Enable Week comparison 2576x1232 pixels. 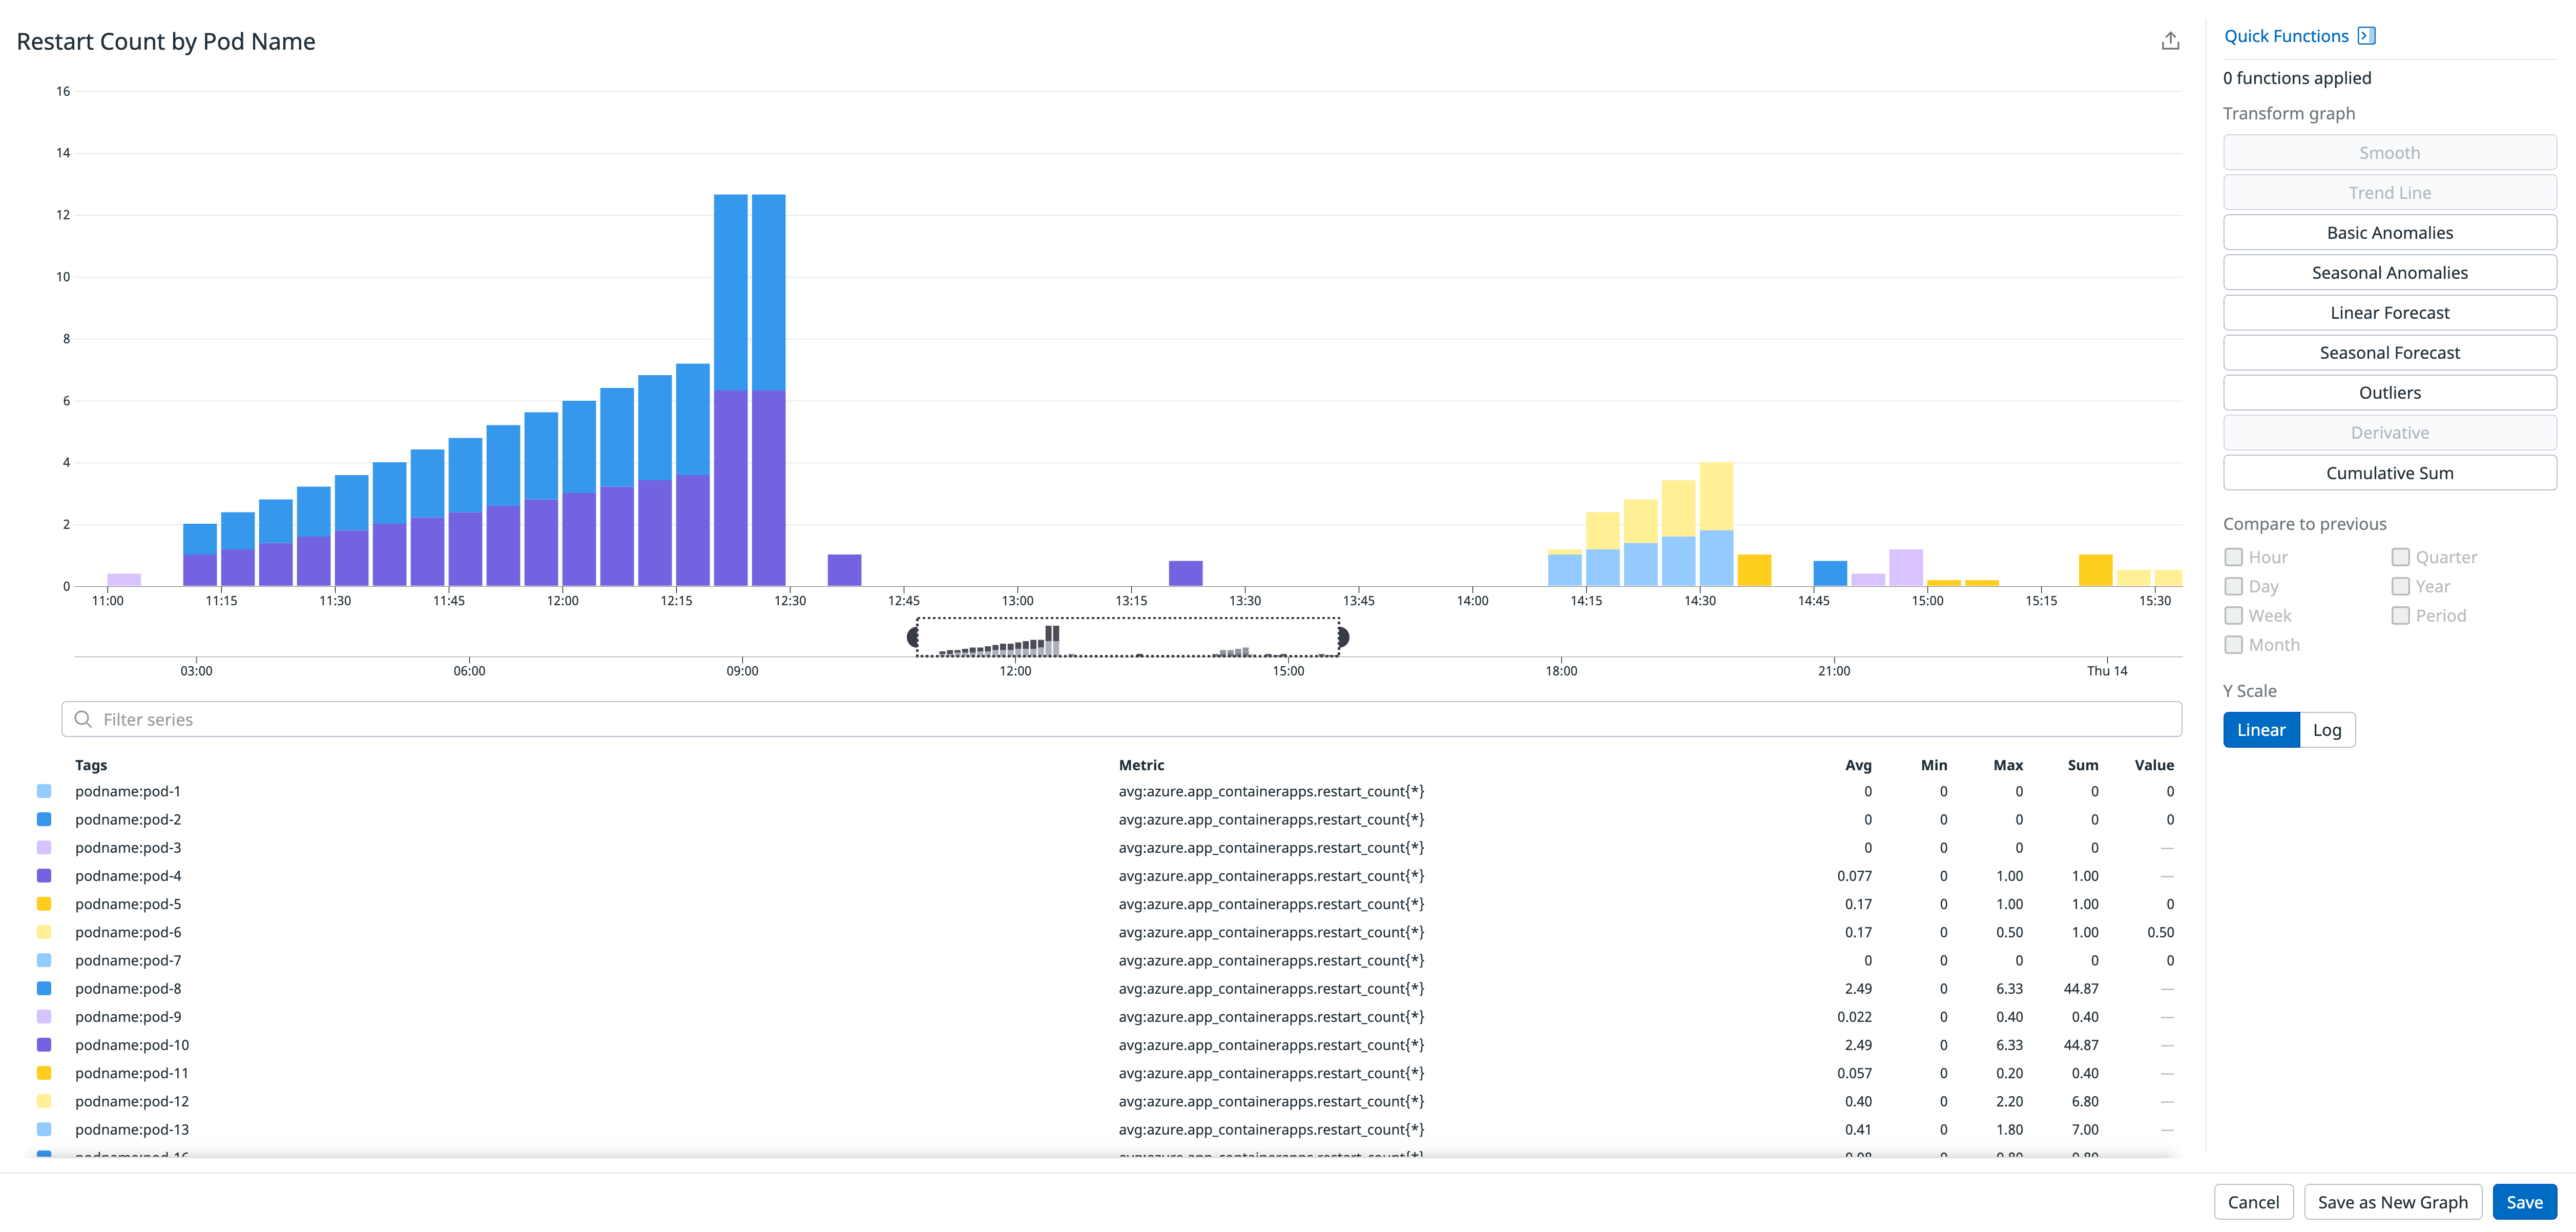click(x=2233, y=615)
